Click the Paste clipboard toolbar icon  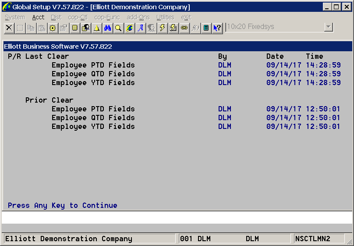[x=42, y=28]
